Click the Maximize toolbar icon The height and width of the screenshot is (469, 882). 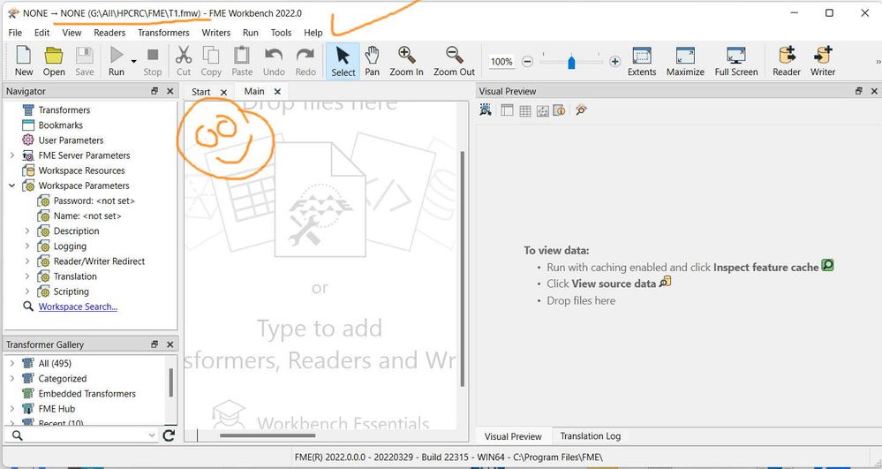point(685,61)
